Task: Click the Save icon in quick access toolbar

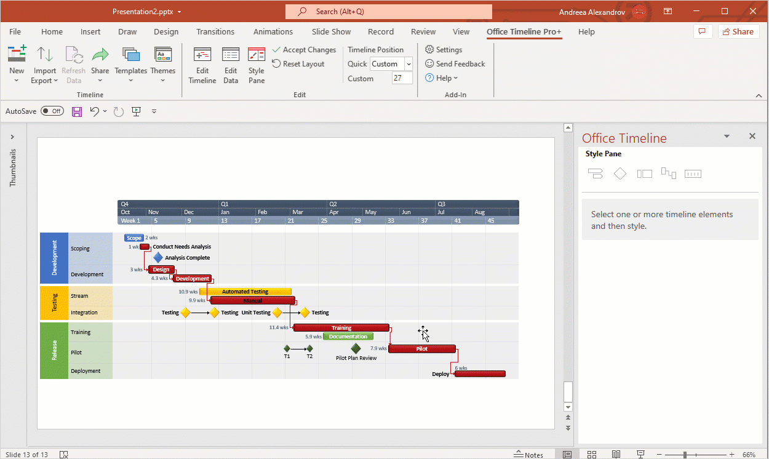Action: click(77, 111)
